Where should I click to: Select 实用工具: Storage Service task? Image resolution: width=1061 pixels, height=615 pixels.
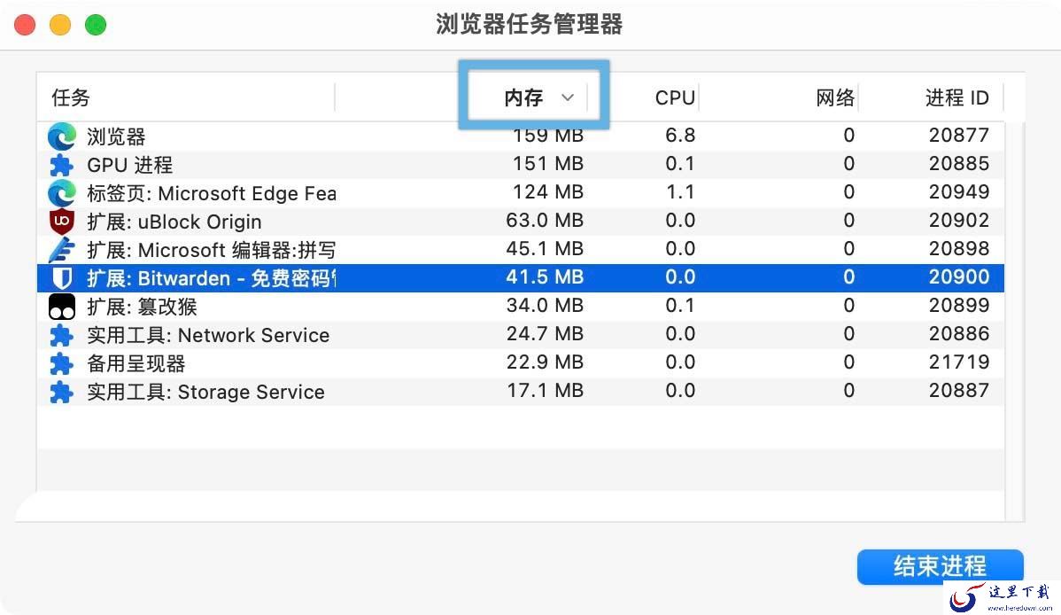click(205, 393)
